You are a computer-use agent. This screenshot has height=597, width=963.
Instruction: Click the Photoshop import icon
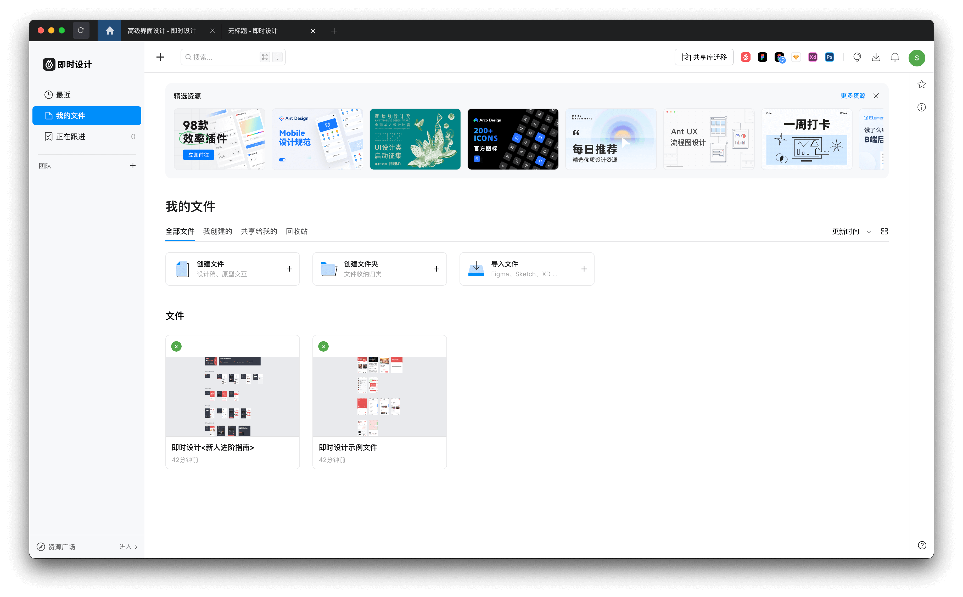pos(829,57)
